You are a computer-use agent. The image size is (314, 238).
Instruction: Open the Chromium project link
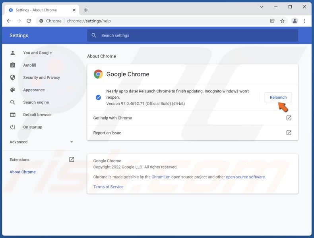tap(161, 177)
